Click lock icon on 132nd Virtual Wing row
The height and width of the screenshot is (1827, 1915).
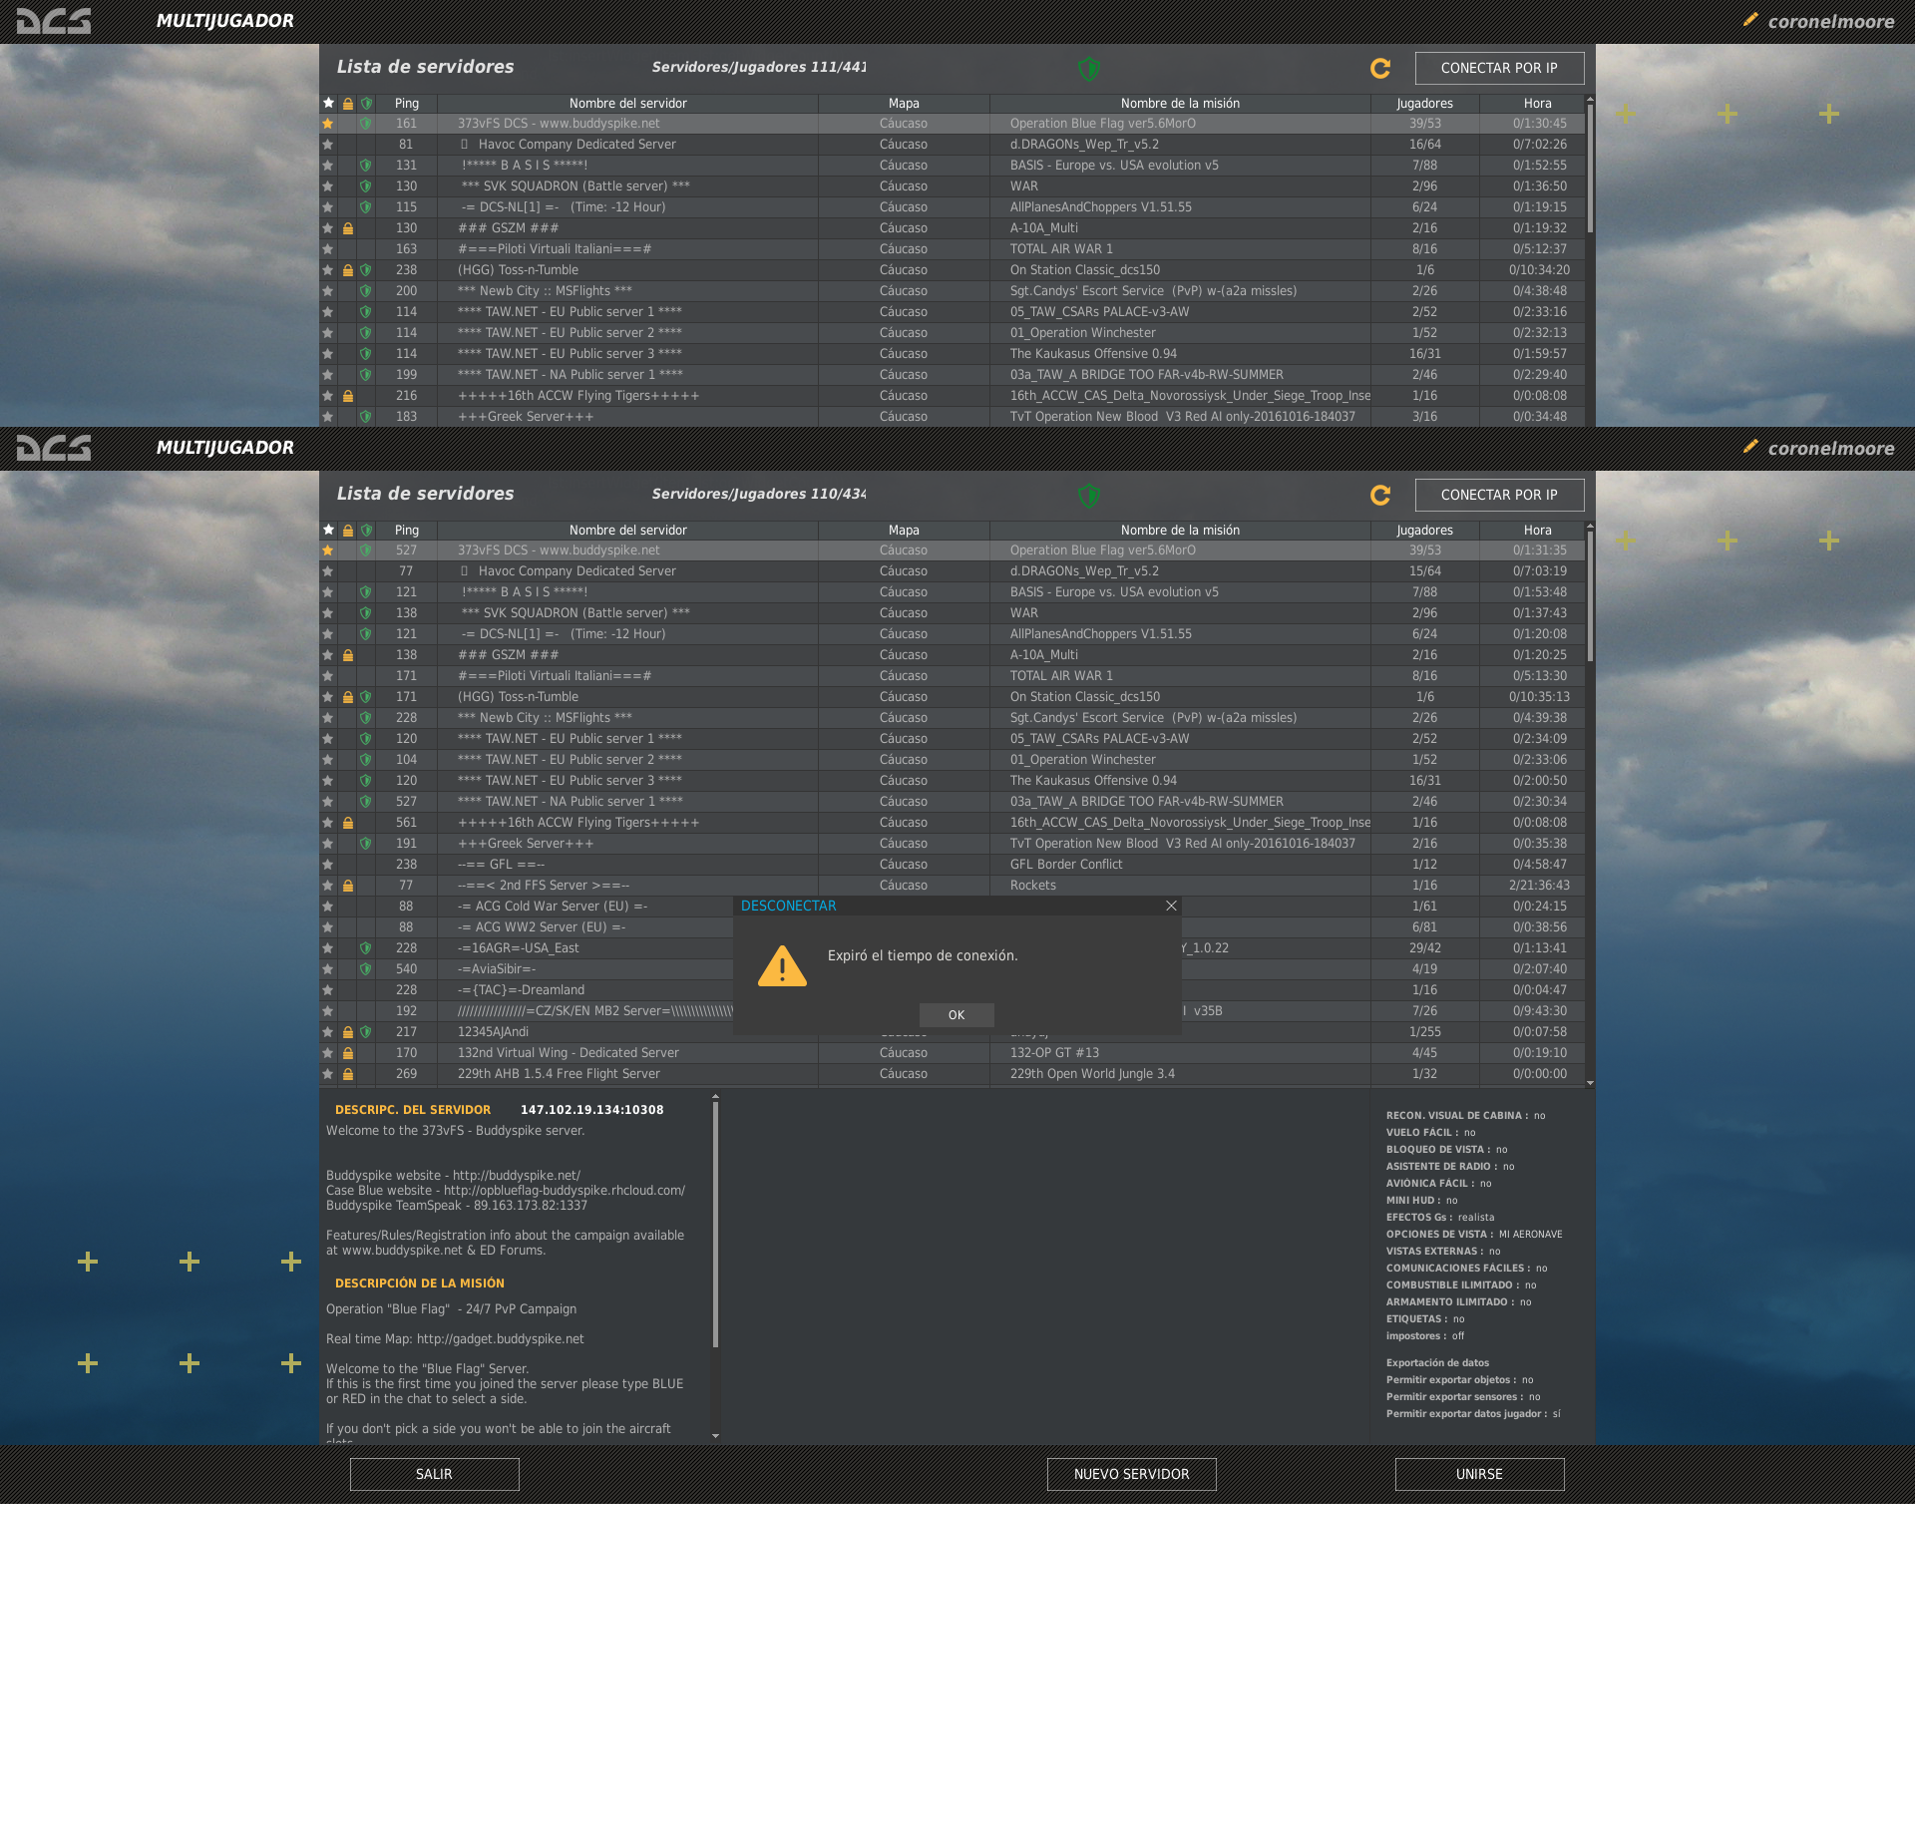[x=348, y=1053]
